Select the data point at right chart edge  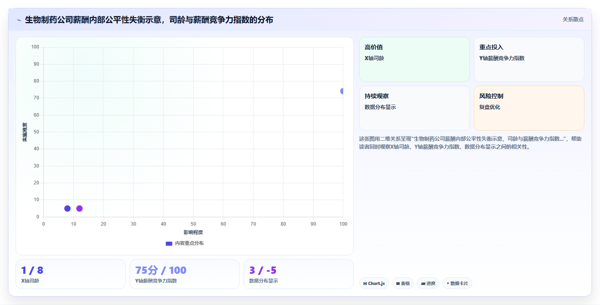click(x=342, y=91)
